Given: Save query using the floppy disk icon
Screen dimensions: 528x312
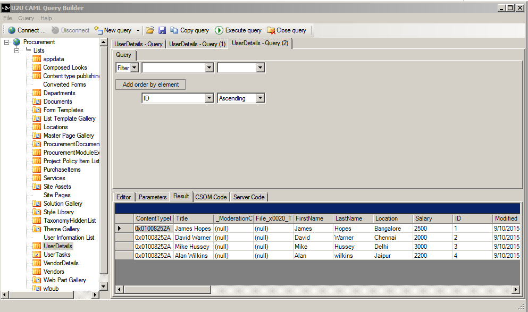Looking at the screenshot, I should (162, 30).
